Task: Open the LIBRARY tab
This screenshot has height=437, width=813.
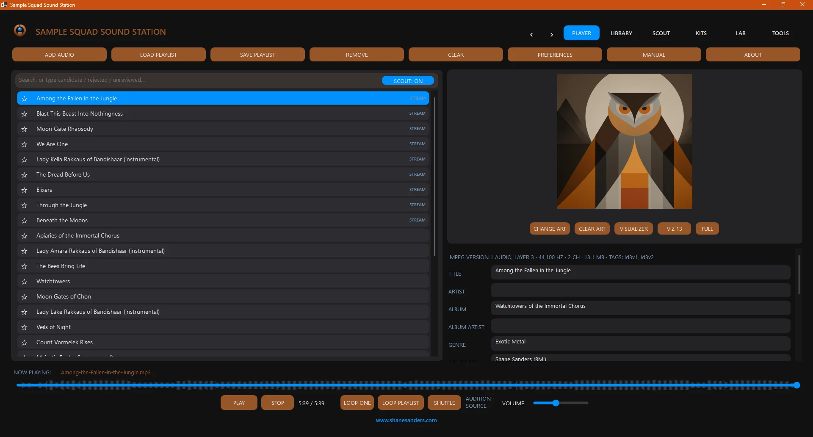Action: pos(621,33)
